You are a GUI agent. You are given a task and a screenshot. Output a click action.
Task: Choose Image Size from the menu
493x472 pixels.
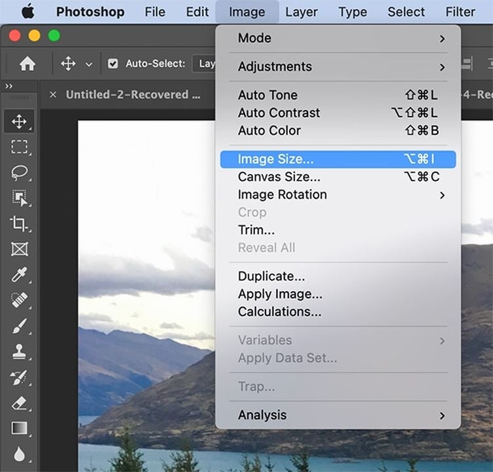[x=338, y=159]
